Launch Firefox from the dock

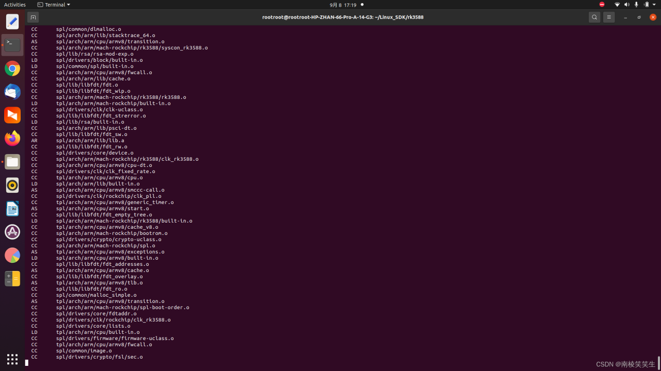12,138
